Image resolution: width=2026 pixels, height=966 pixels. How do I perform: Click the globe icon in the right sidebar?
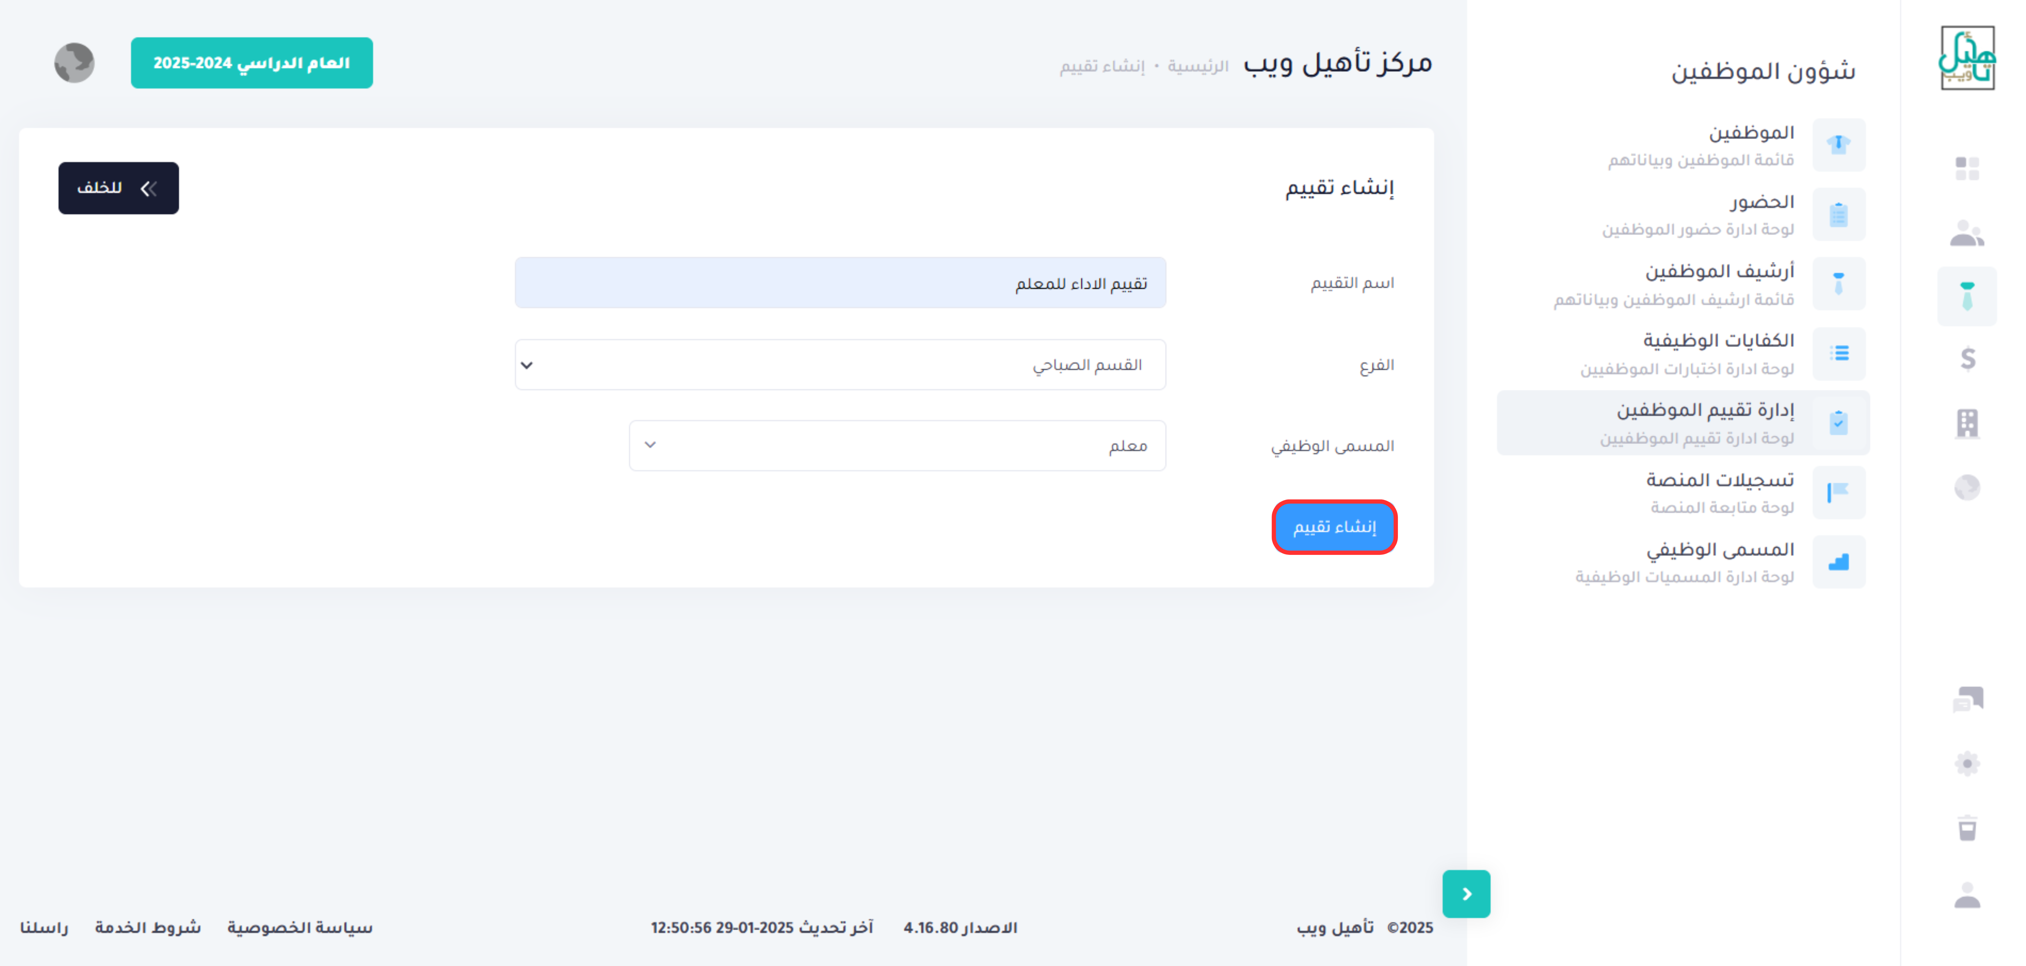coord(1967,487)
